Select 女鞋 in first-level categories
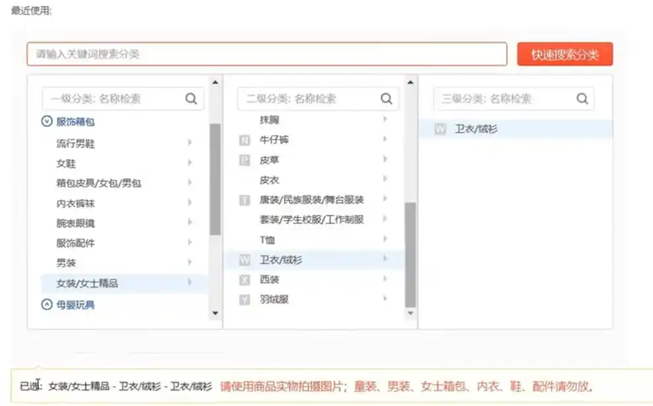The image size is (653, 406). click(x=66, y=163)
